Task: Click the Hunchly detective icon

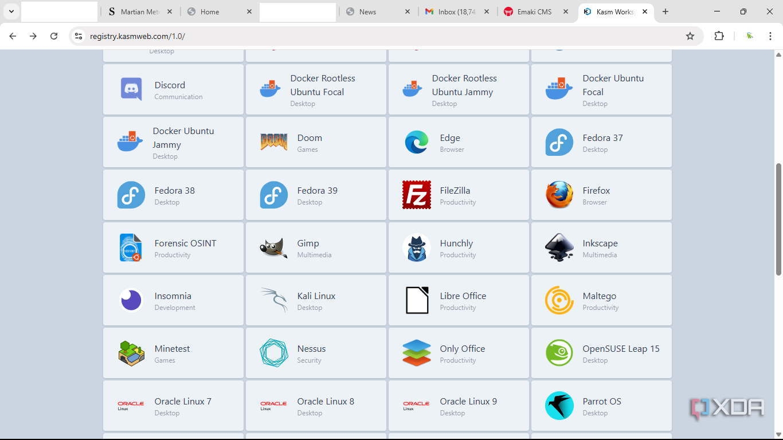Action: (417, 247)
